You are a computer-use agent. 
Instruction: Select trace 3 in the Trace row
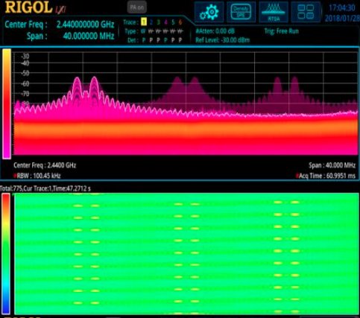coord(158,22)
